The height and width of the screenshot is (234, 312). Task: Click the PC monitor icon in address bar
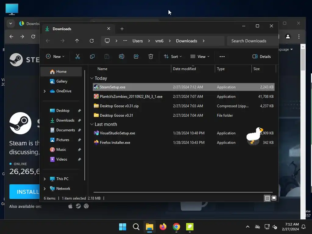(x=107, y=41)
